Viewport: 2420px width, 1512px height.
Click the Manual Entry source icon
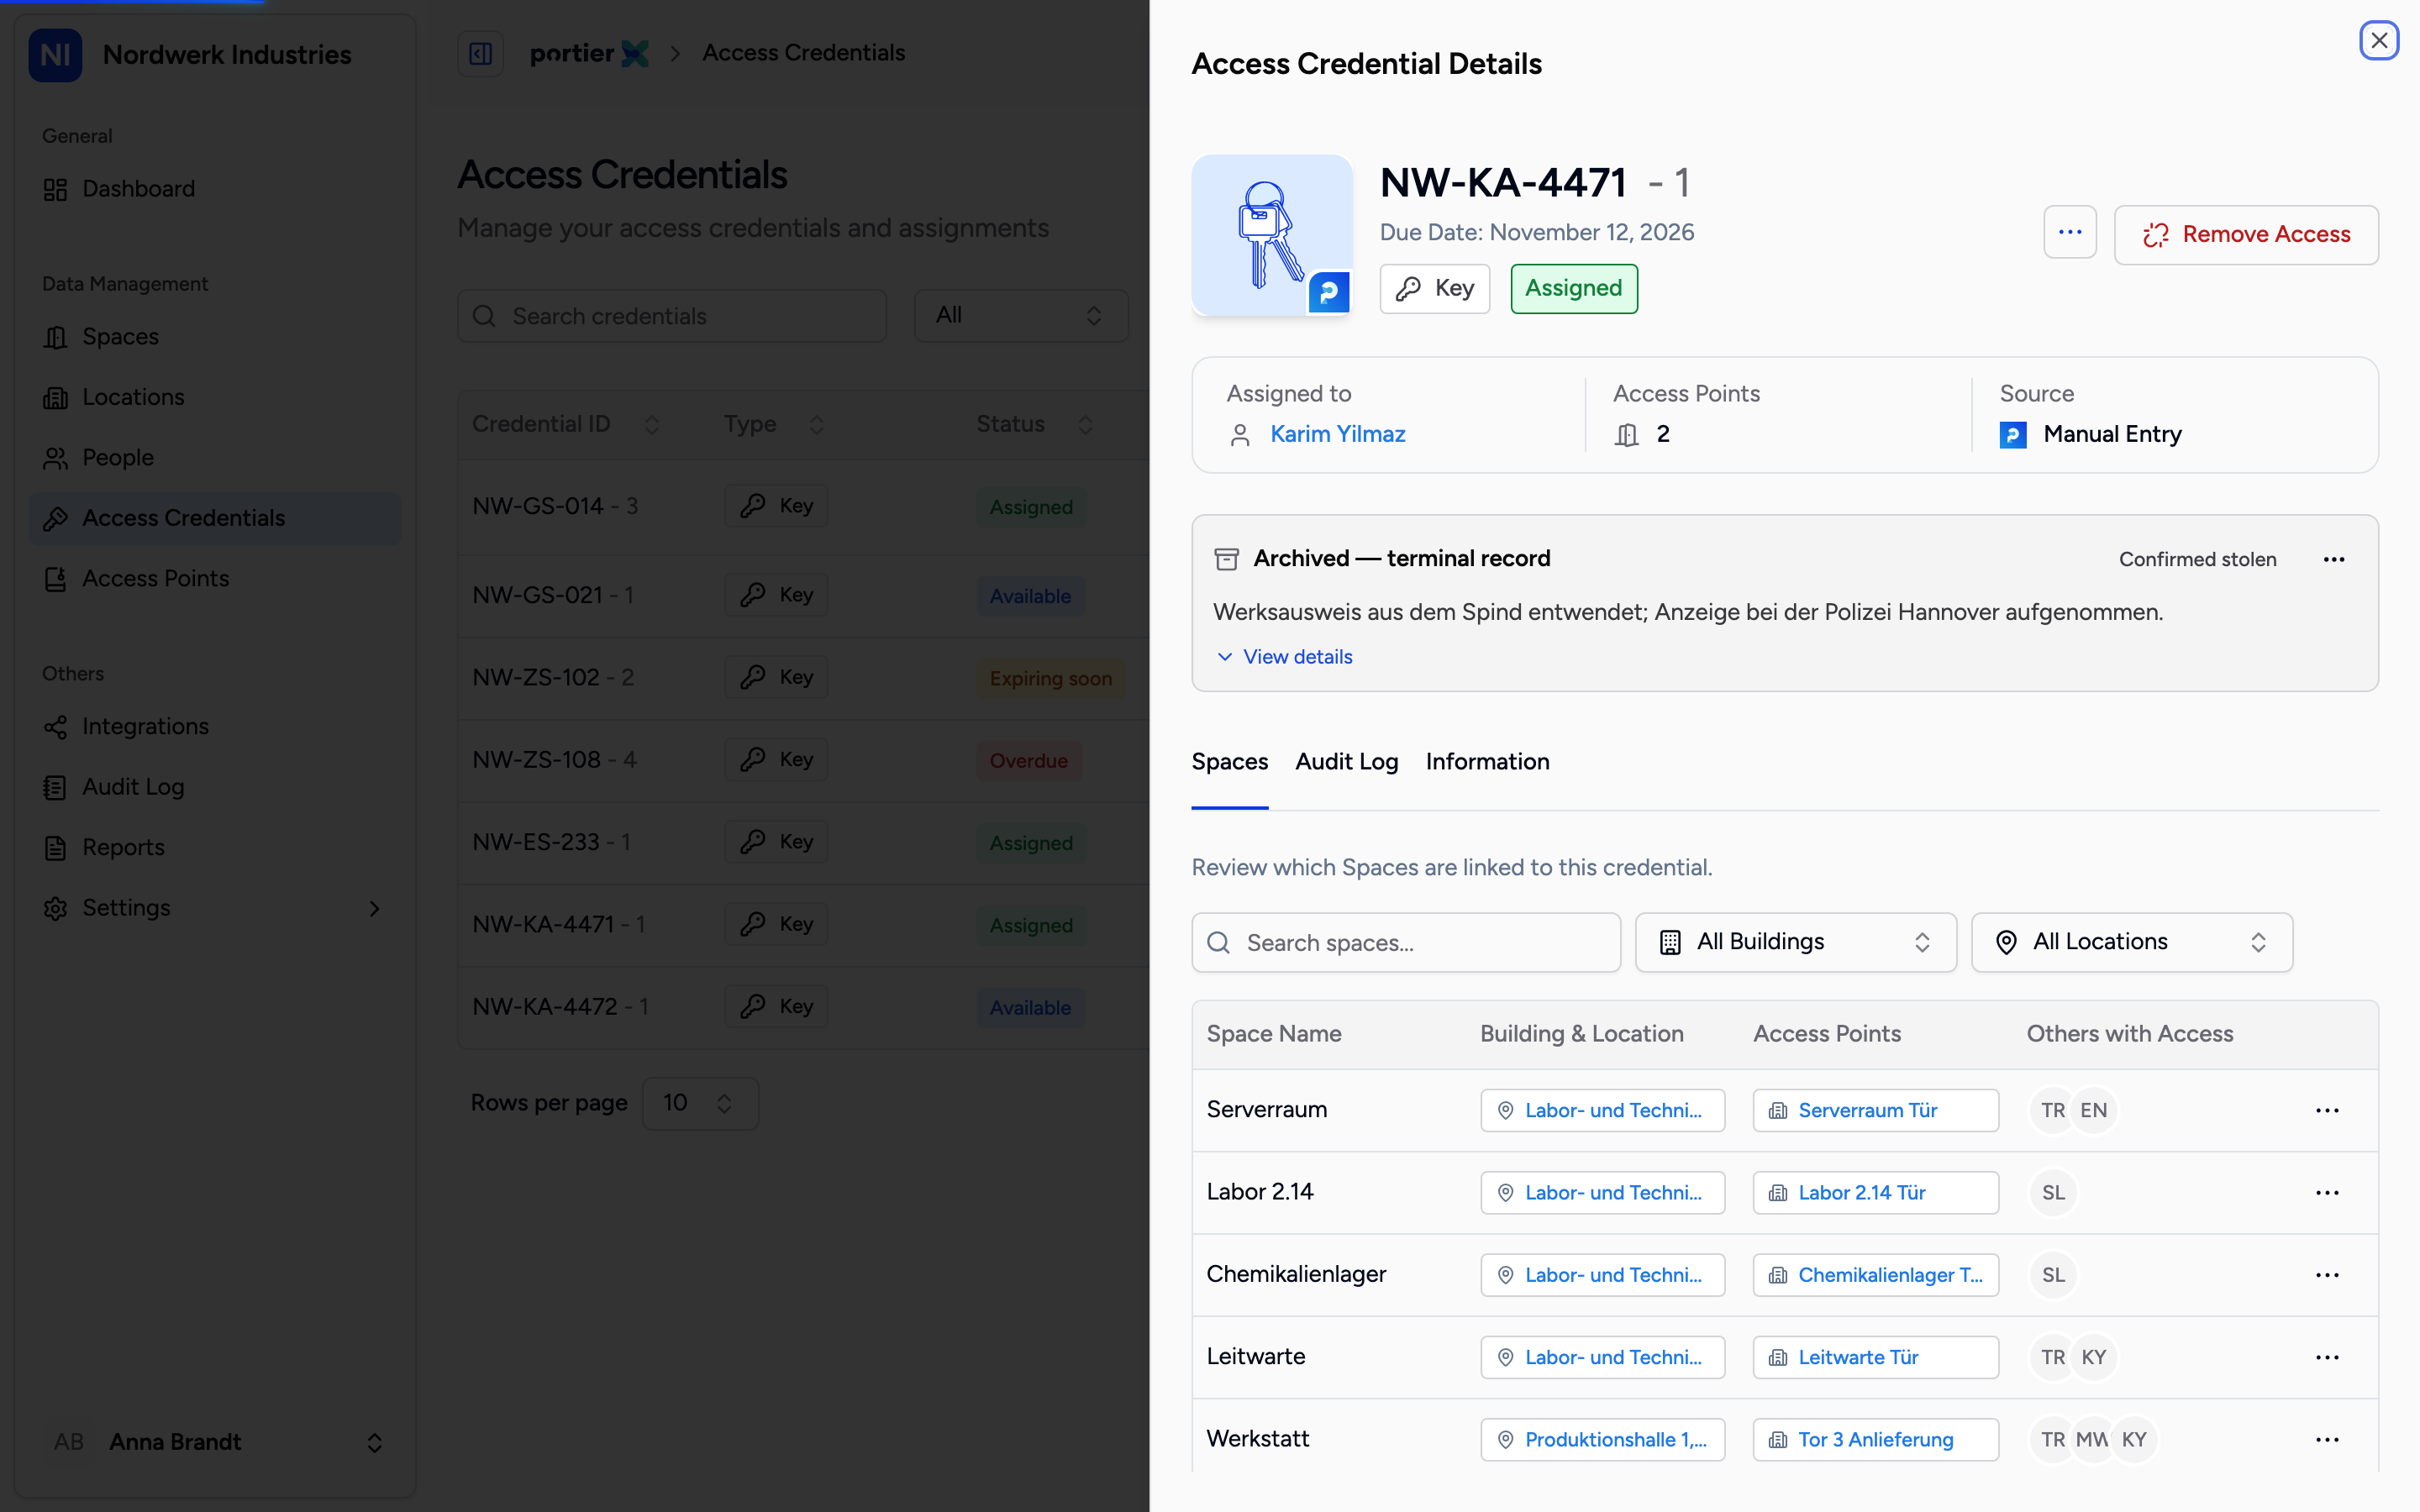point(2012,435)
